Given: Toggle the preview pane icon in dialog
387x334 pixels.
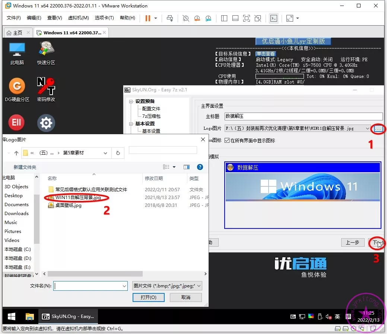Looking at the screenshot, I should coord(187,167).
